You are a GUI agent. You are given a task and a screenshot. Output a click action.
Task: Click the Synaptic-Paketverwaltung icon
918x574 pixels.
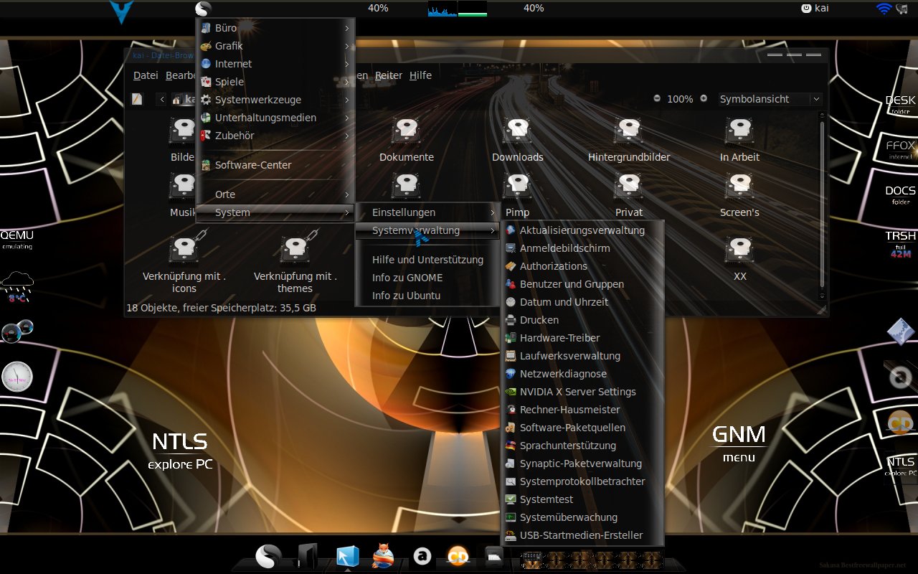[x=511, y=464]
